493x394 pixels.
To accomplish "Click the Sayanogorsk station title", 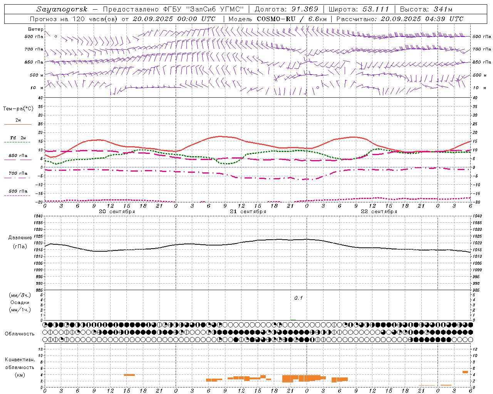I will (x=62, y=9).
